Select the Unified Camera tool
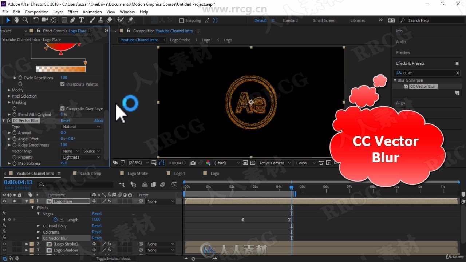Viewport: 466px width, 262px height. pyautogui.click(x=45, y=20)
